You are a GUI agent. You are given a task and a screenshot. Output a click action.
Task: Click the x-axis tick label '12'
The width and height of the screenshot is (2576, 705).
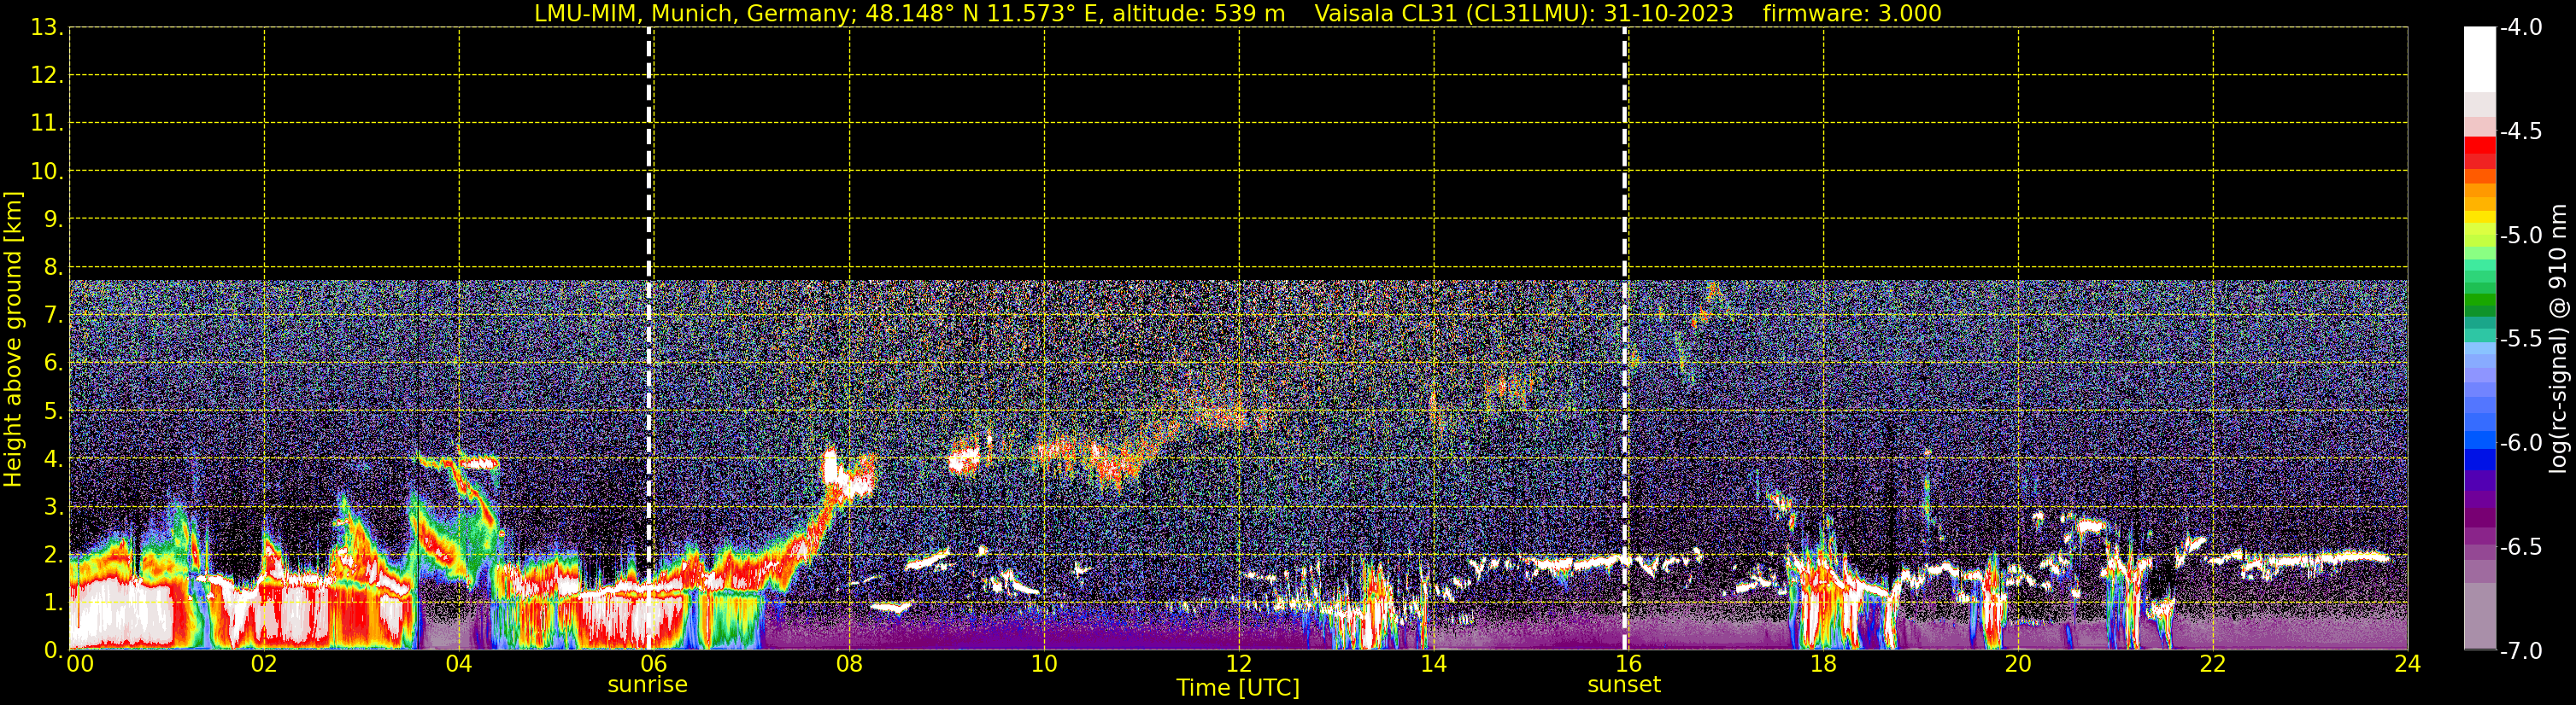click(1239, 664)
